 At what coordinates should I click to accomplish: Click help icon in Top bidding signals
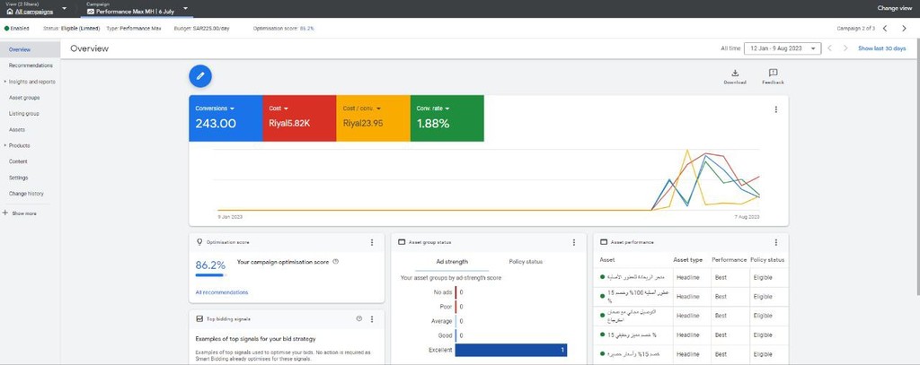click(x=358, y=318)
